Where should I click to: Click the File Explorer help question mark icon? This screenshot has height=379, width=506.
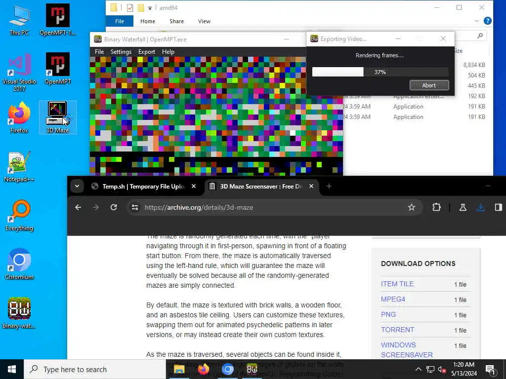click(x=488, y=21)
